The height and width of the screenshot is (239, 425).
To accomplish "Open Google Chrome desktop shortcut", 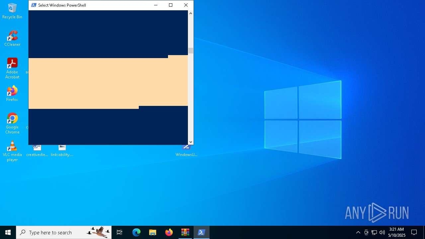I will 12,123.
